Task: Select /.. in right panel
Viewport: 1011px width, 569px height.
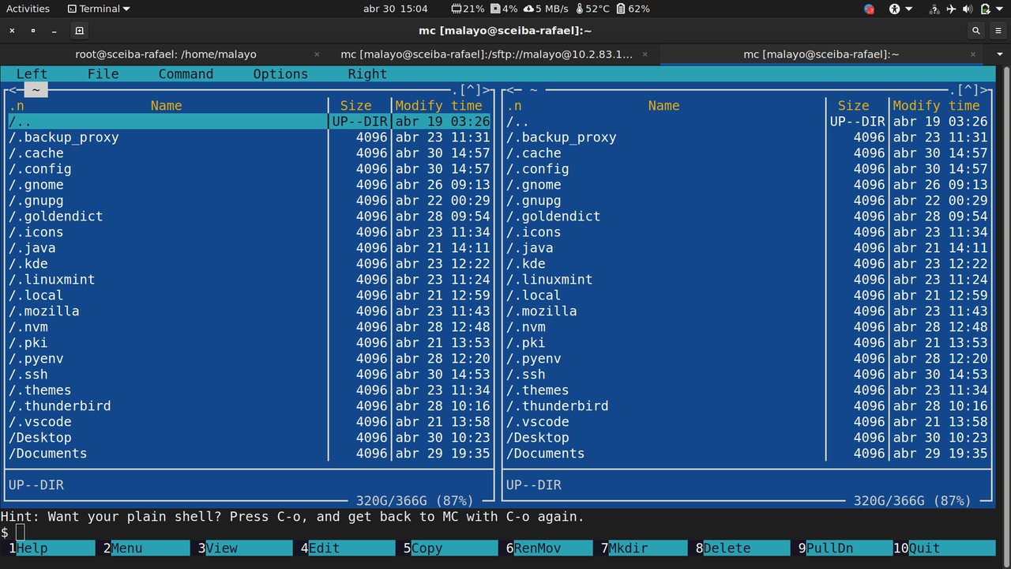Action: pos(746,122)
